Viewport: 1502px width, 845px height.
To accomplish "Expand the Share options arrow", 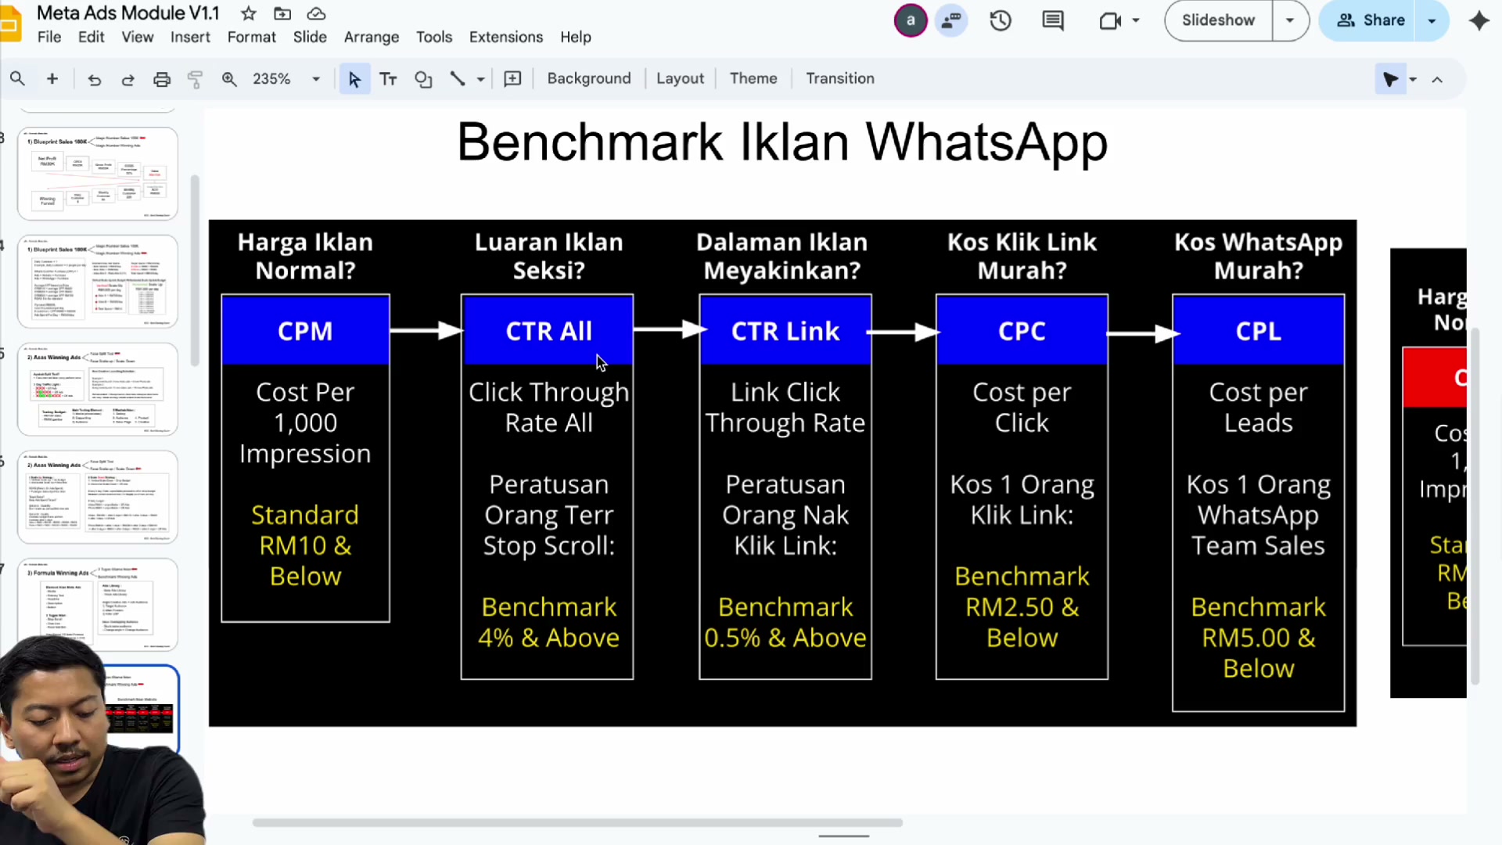I will click(x=1432, y=21).
